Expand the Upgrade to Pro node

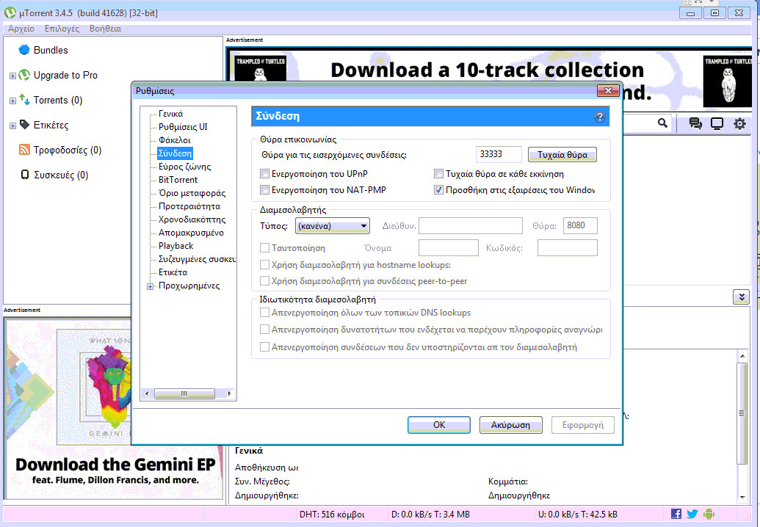click(12, 76)
